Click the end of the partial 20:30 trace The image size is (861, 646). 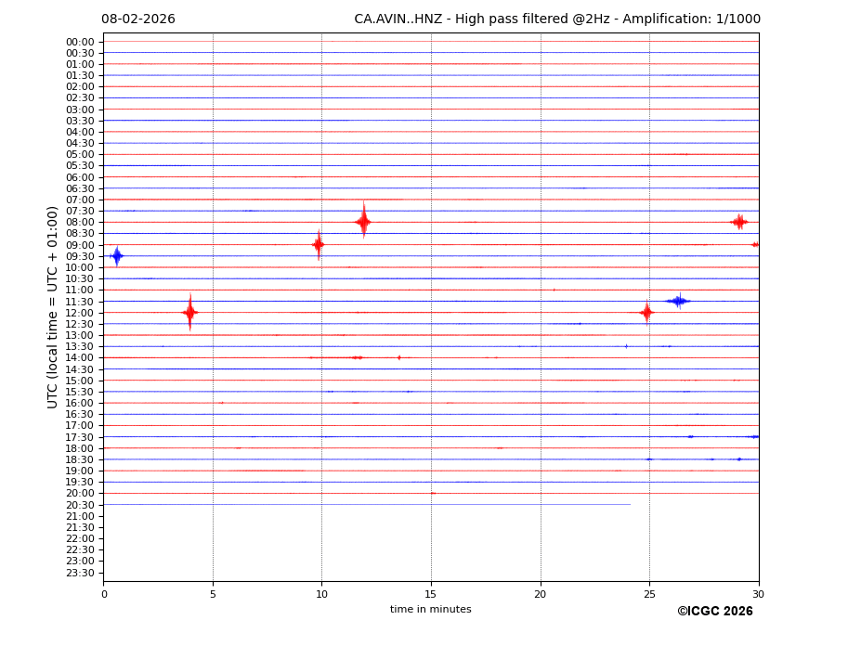coord(630,504)
